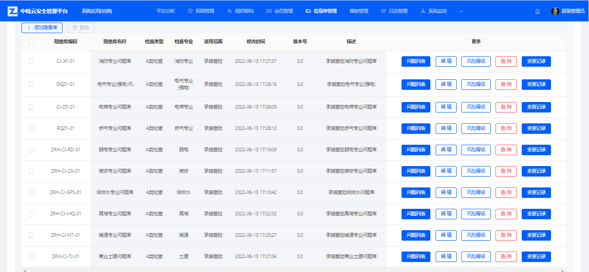The height and width of the screenshot is (272, 589).
Task: Toggle the select-all checkbox in table header
Action: (x=31, y=41)
